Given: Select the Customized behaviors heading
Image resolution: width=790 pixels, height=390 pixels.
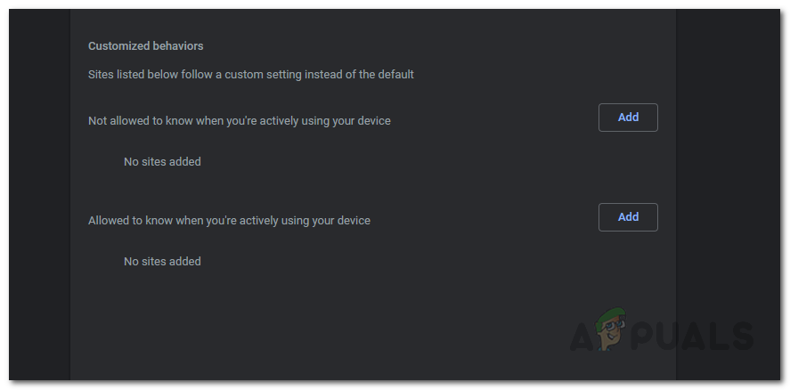Looking at the screenshot, I should coord(145,45).
